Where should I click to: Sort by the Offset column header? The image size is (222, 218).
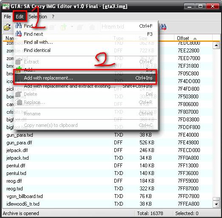193,38
